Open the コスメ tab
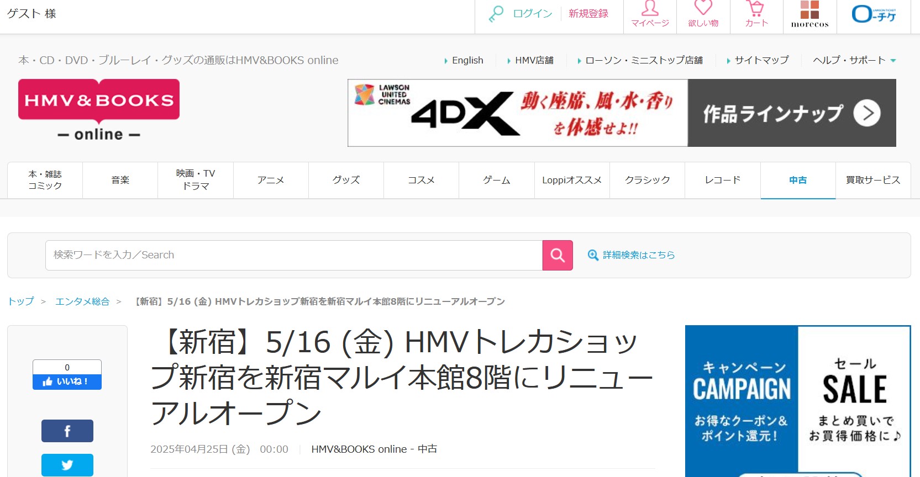 coord(421,180)
